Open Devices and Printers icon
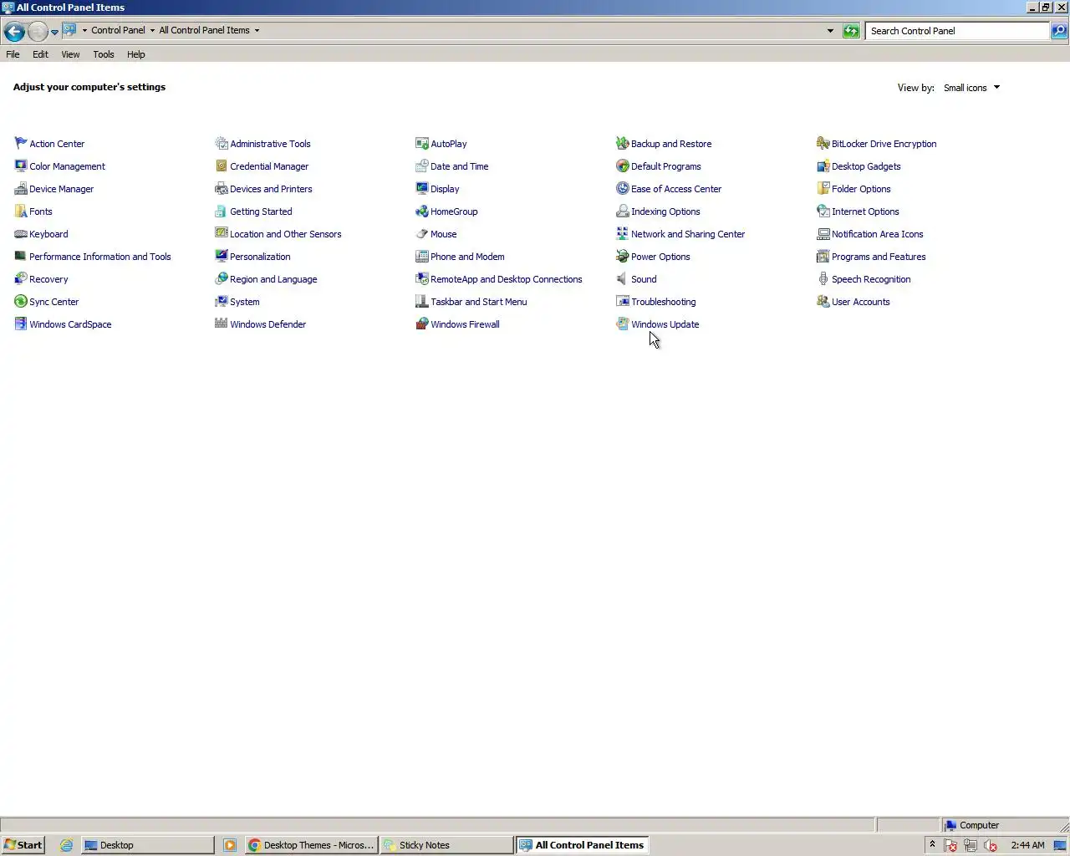The height and width of the screenshot is (856, 1070). [x=222, y=189]
